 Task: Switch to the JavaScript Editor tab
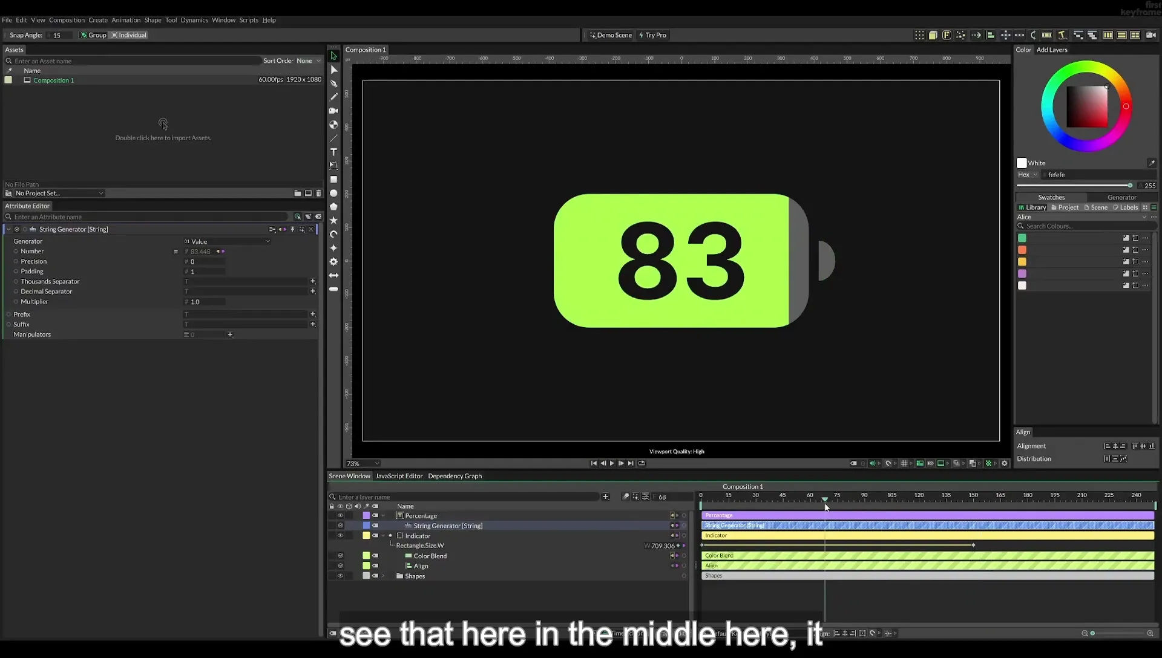click(399, 476)
